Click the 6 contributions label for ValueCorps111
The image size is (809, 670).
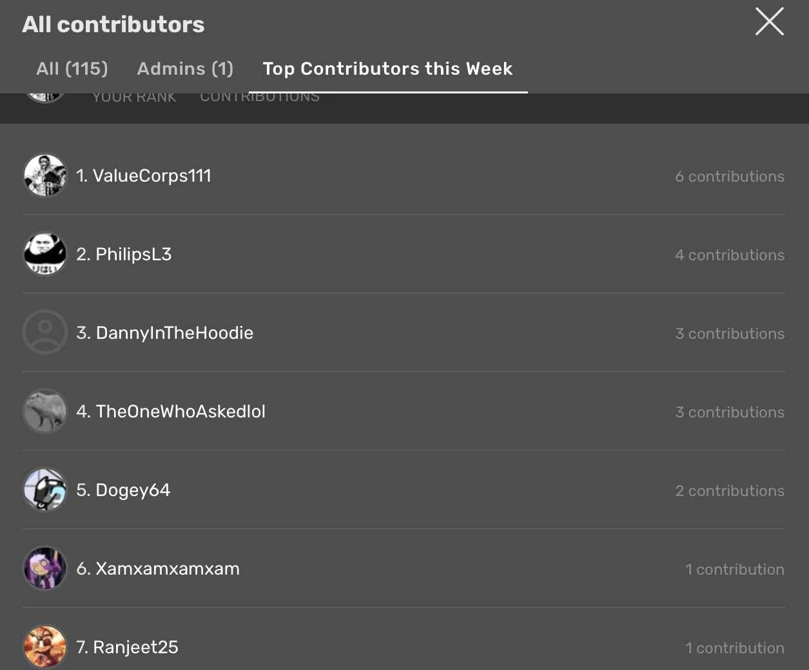[x=729, y=176]
